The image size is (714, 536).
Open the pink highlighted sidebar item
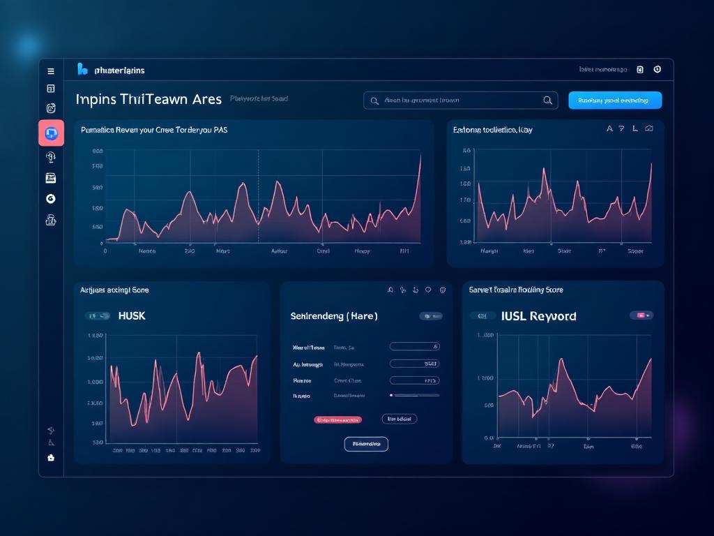point(51,133)
